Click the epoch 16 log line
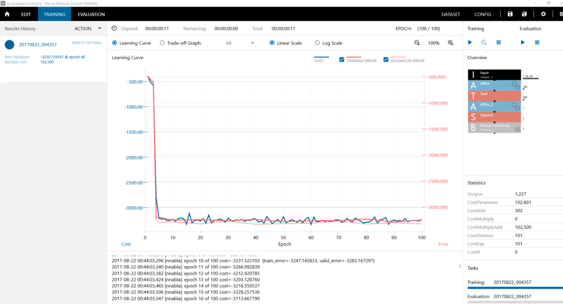Screen dimensions: 563x304 pyautogui.click(x=186, y=299)
